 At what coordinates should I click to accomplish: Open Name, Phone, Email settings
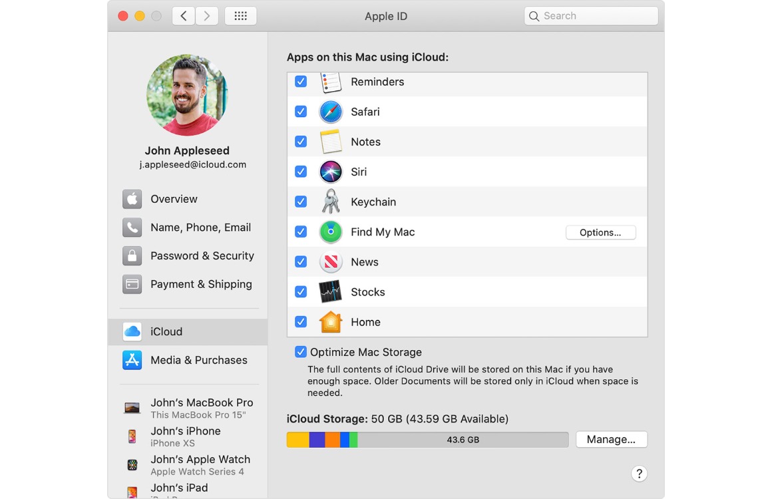click(188, 228)
